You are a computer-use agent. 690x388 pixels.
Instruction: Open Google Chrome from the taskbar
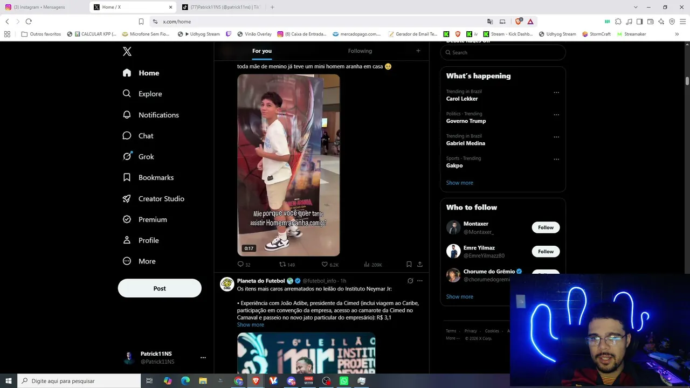(238, 381)
